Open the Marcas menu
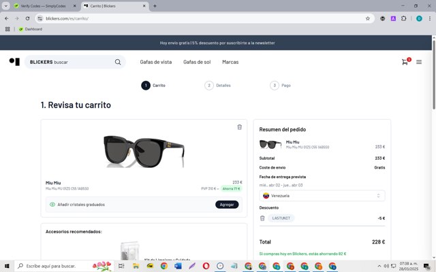This screenshot has height=272, width=436. coord(230,62)
